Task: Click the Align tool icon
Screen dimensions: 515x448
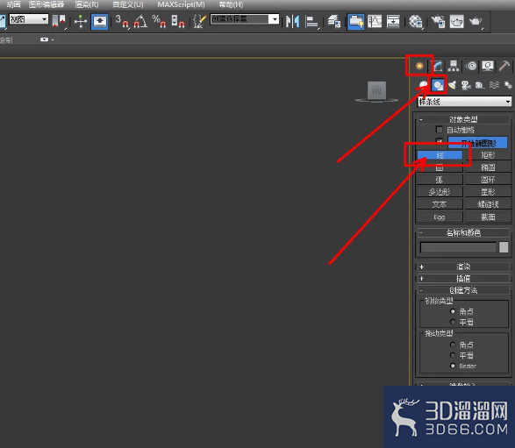Action: 311,22
